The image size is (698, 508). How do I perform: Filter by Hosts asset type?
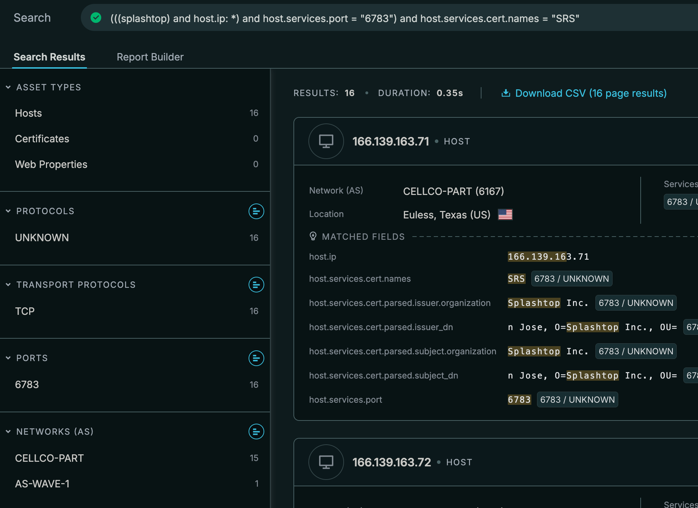(x=28, y=113)
